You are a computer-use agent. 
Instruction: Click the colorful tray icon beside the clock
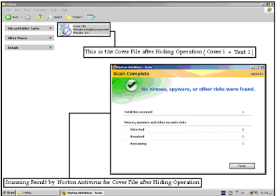(x=252, y=193)
